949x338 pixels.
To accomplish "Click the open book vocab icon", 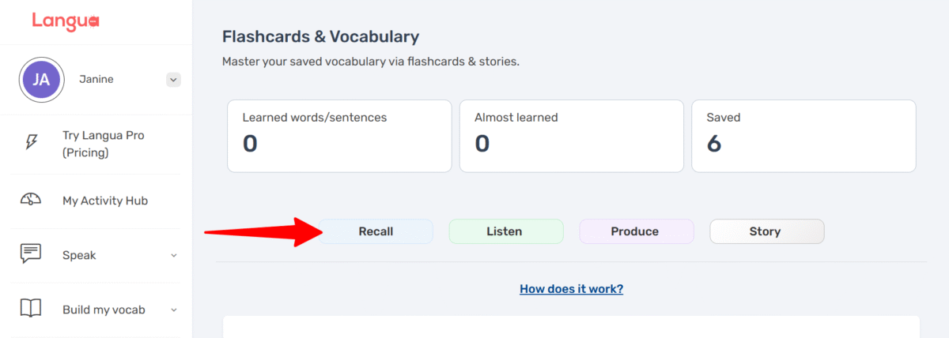I will pos(31,310).
